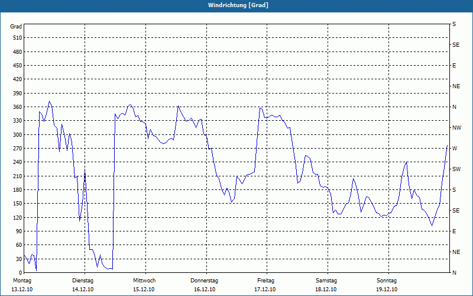Click the 270 value on the left axis
Screen dimensions: 473x296
17,149
